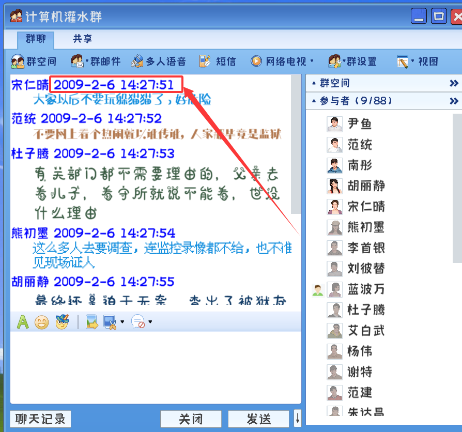This screenshot has height=432, width=462.
Task: Click 范统's avatar in participant list
Action: pyautogui.click(x=335, y=145)
